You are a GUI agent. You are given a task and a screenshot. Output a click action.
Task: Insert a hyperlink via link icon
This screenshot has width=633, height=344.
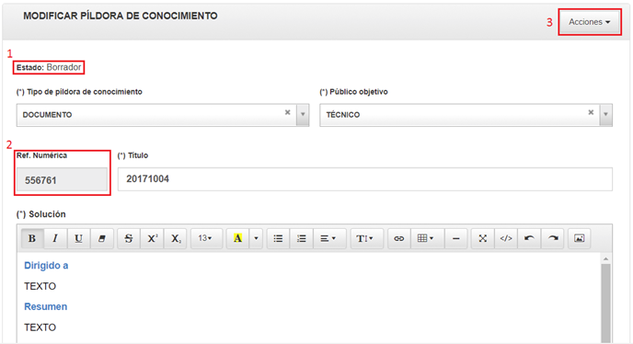click(399, 238)
